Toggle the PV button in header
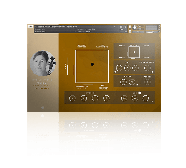This screenshot has height=168, width=186. (159, 31)
